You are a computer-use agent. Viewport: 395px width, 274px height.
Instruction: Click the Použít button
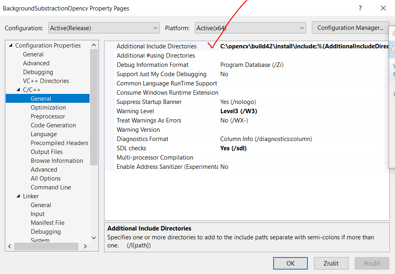point(372,263)
